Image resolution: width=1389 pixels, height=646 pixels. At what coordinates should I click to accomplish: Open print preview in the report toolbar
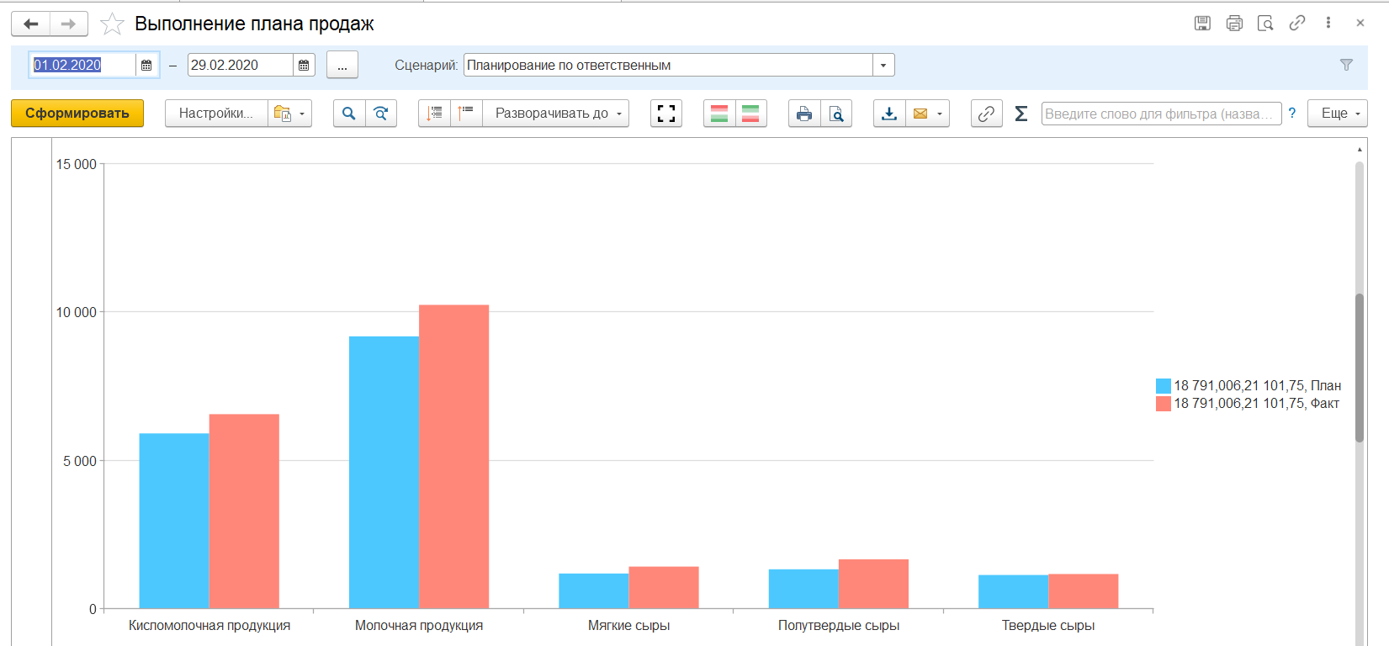pos(836,114)
